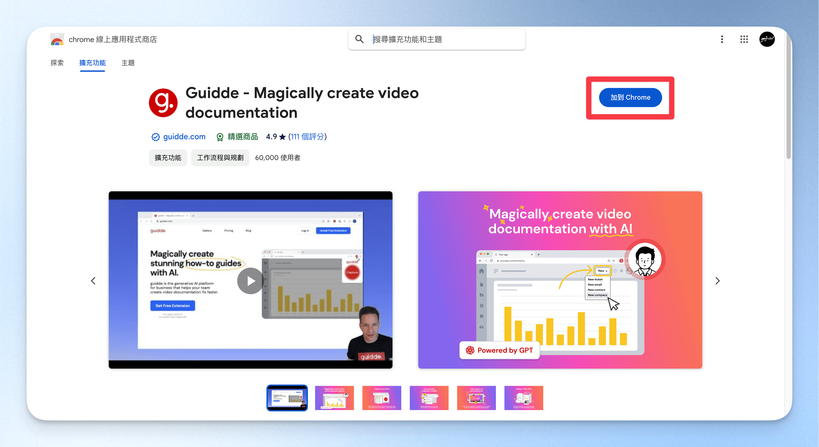Click the verified publisher badge icon

click(156, 137)
